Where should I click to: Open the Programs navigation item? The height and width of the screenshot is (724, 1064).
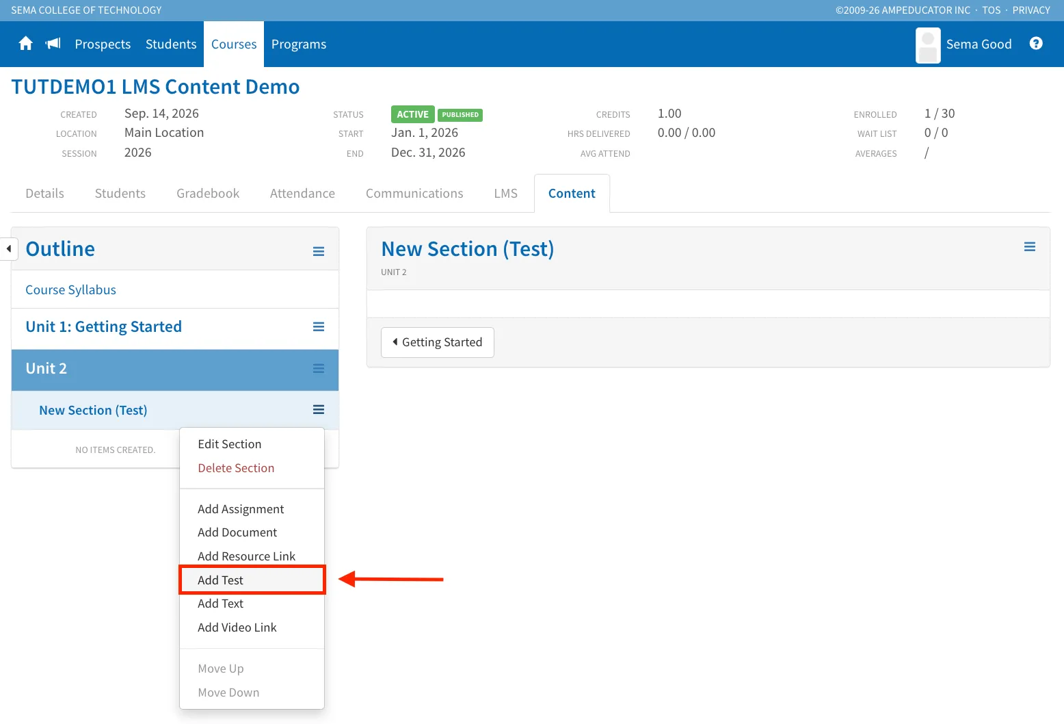pos(299,44)
